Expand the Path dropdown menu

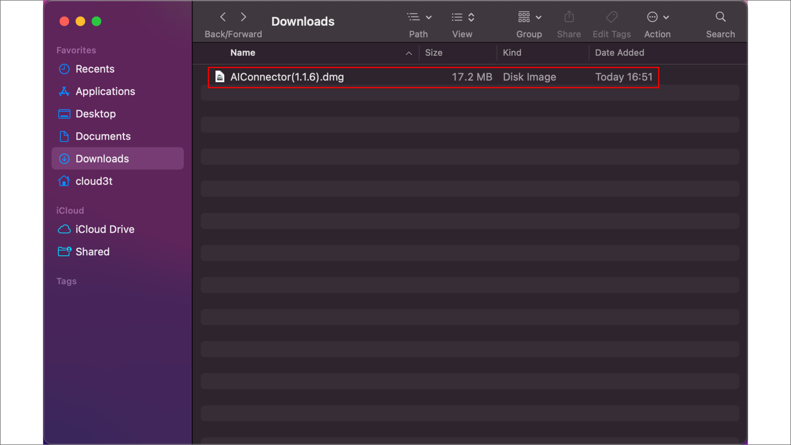tap(419, 17)
